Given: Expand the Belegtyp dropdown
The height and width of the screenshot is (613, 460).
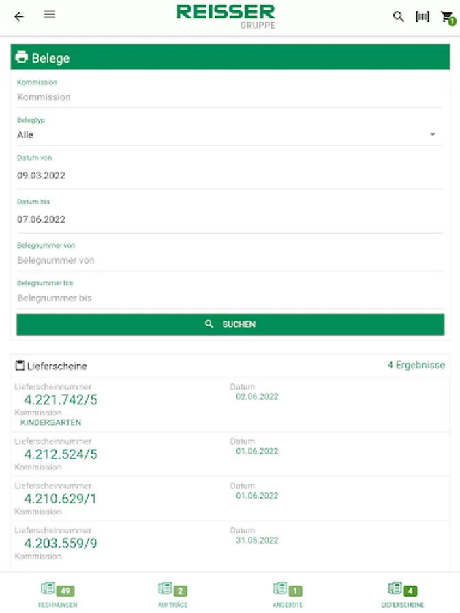Looking at the screenshot, I should point(230,135).
